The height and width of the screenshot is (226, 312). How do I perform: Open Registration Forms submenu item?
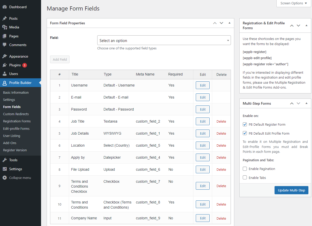click(17, 121)
